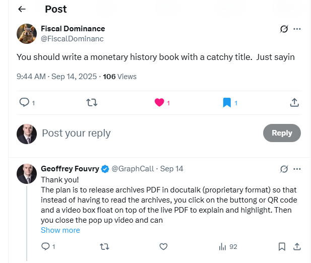The image size is (311, 263).
Task: Click the Grok icon on Geoffrey's reply
Action: tap(284, 168)
